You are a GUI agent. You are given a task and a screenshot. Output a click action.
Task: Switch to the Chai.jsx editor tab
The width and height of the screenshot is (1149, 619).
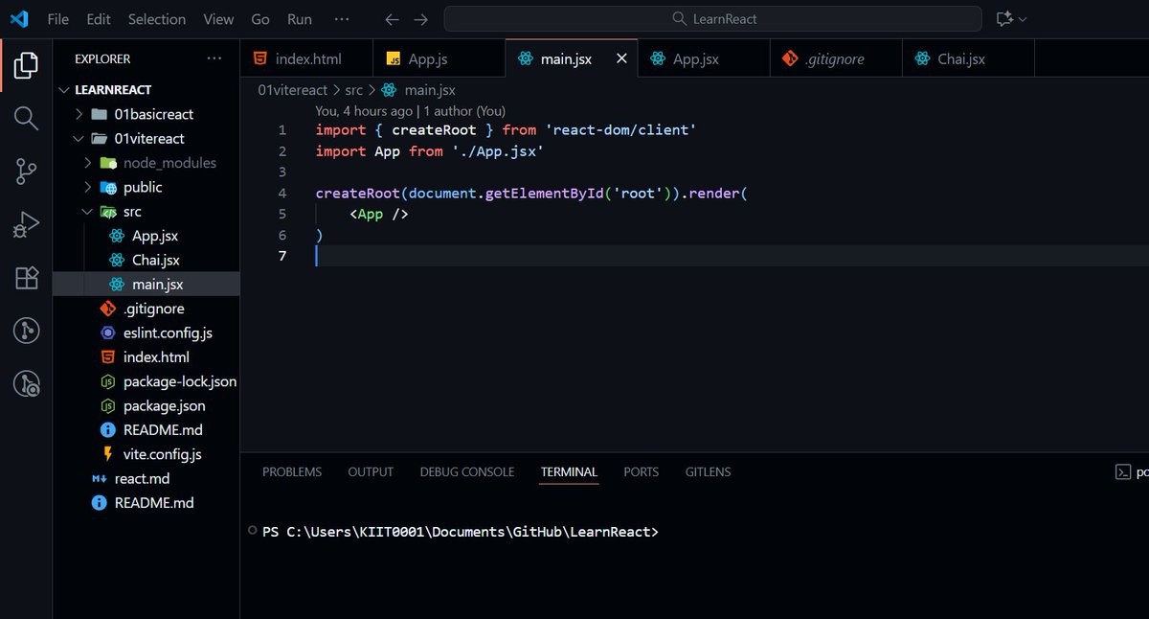click(968, 58)
